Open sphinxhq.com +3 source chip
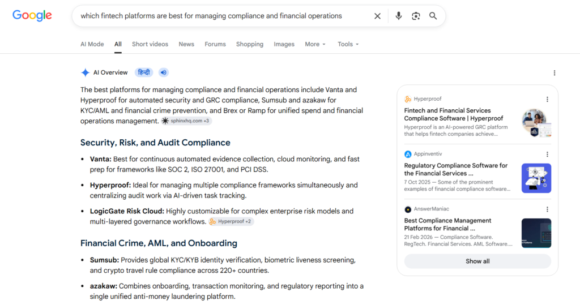The image size is (580, 305). pyautogui.click(x=186, y=121)
